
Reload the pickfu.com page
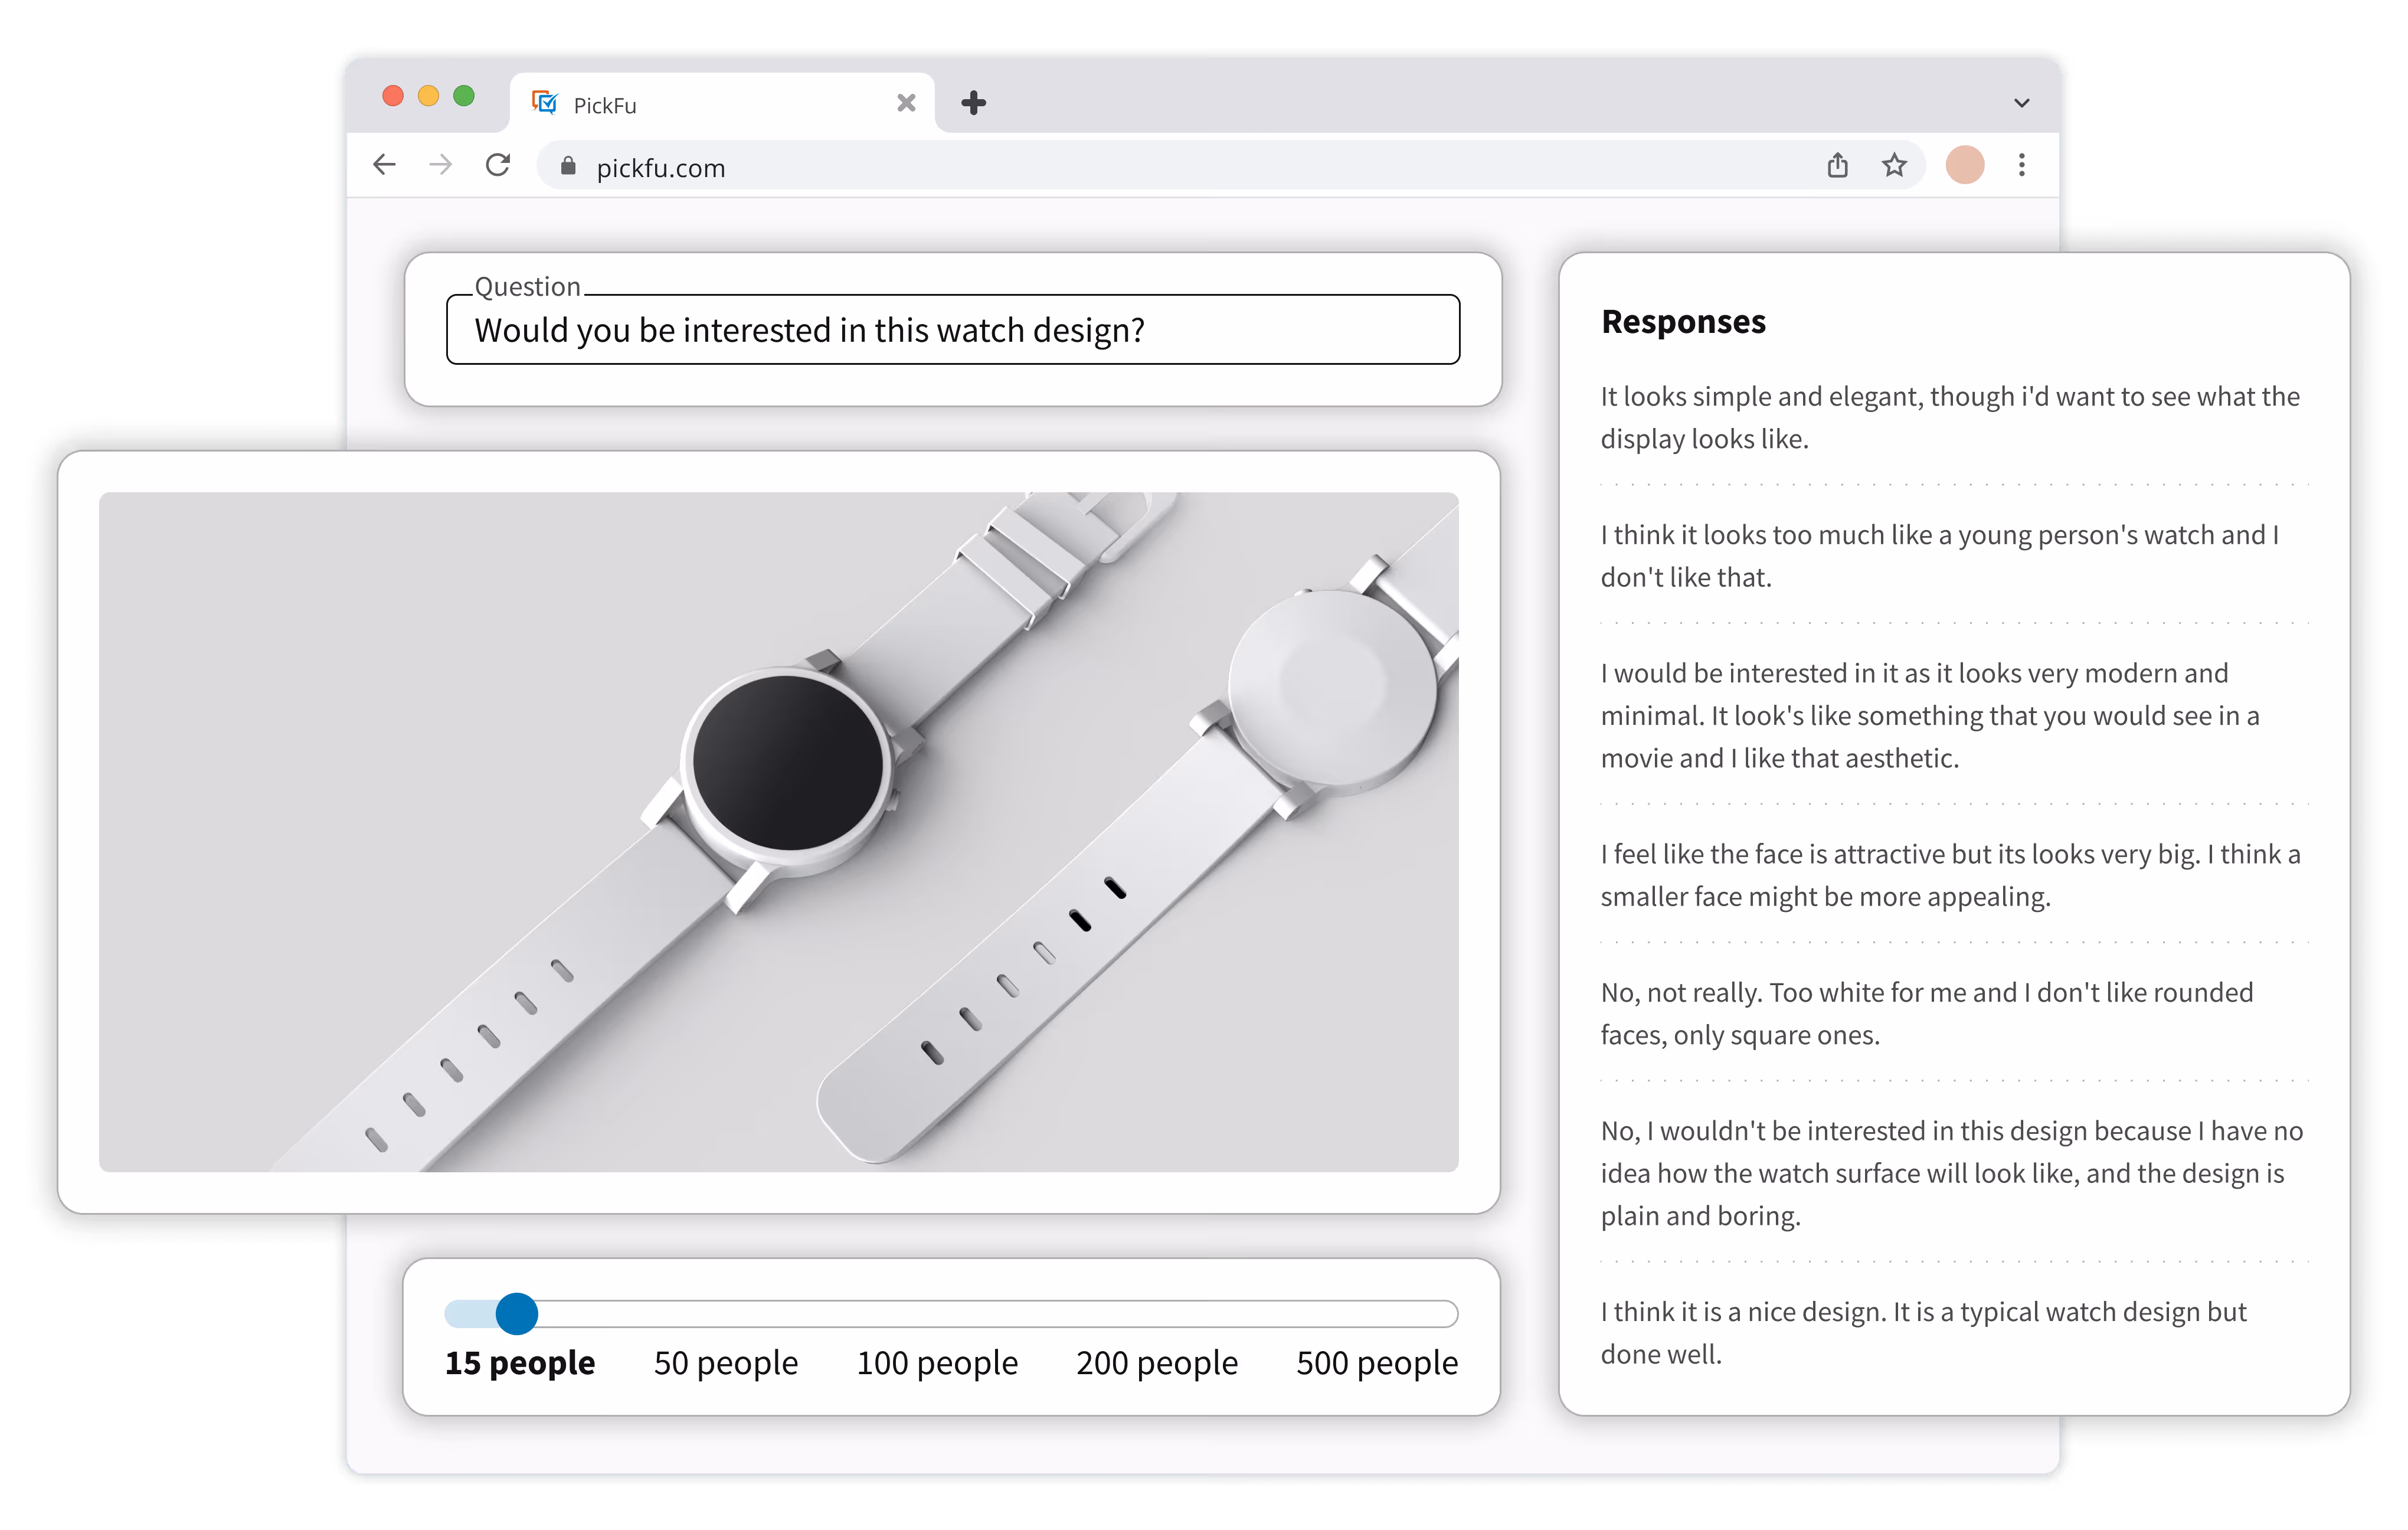pos(498,165)
